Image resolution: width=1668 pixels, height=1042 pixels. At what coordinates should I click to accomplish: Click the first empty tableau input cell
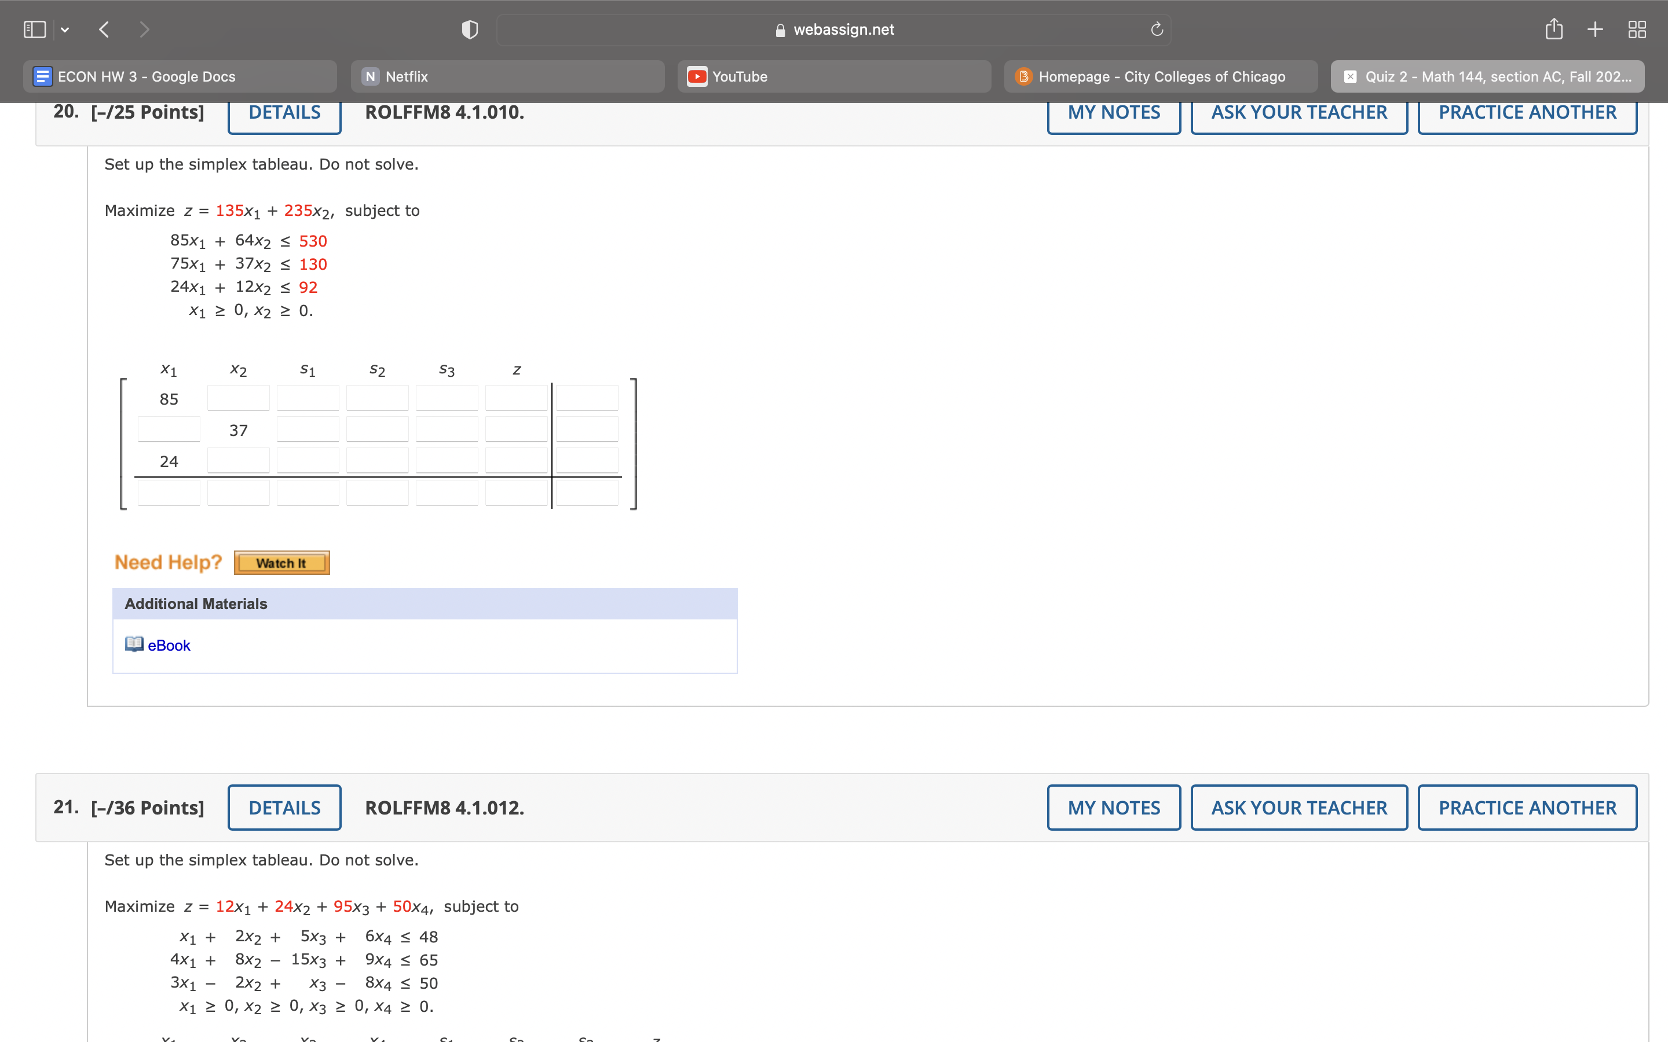pos(238,397)
